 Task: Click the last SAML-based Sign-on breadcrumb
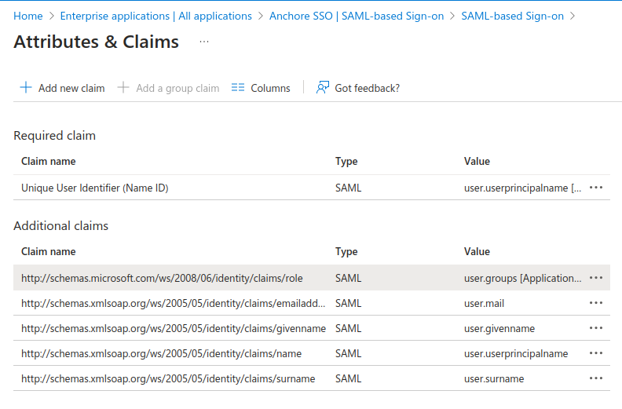[x=512, y=16]
